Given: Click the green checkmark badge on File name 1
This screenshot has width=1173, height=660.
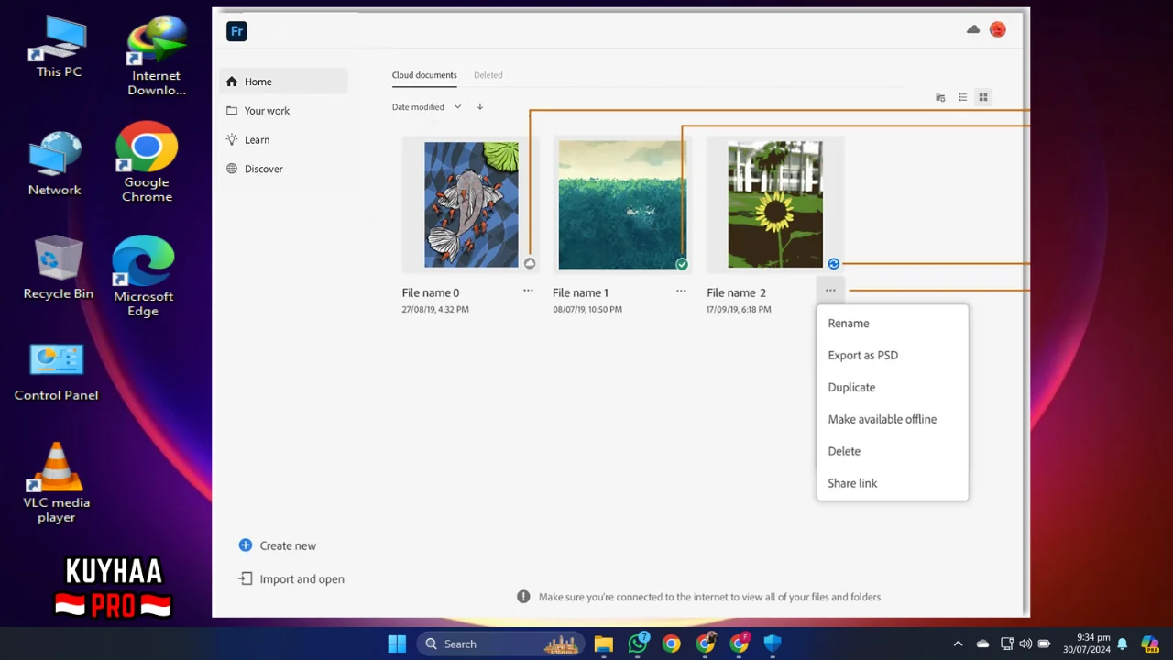Looking at the screenshot, I should [x=682, y=264].
